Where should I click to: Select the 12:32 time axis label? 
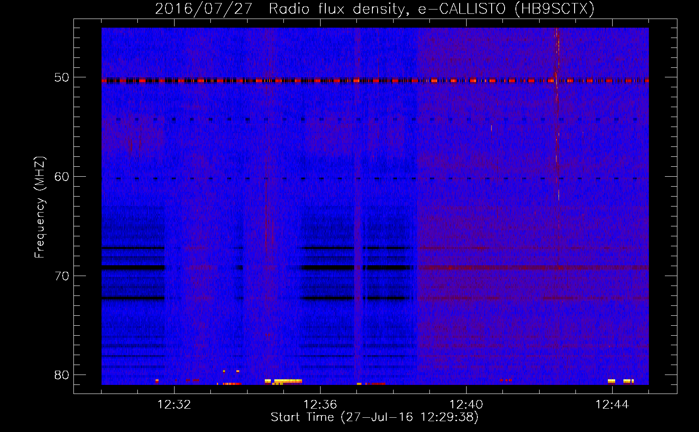pyautogui.click(x=174, y=404)
